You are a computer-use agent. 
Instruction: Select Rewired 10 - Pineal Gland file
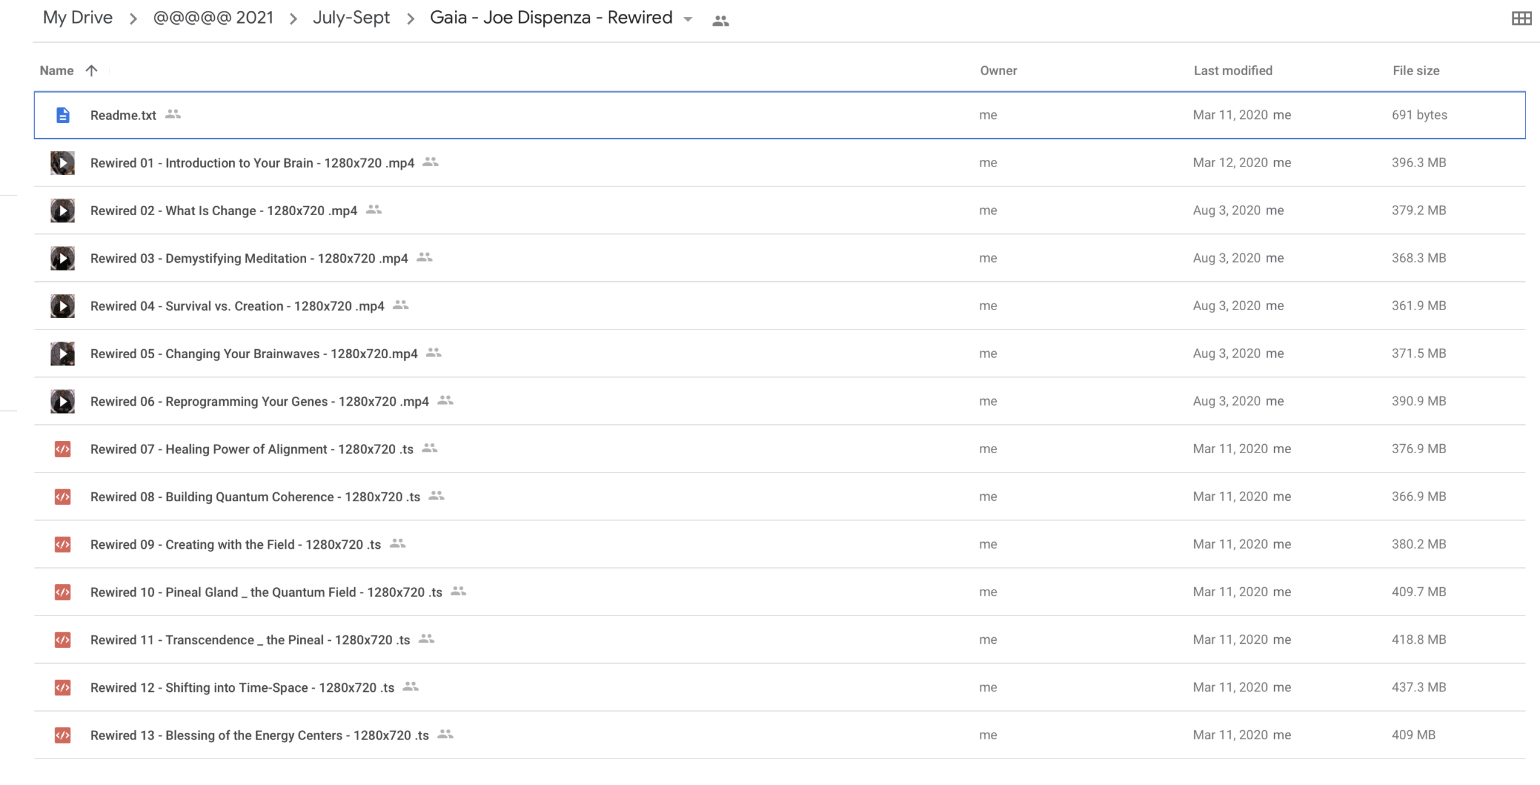[x=266, y=592]
